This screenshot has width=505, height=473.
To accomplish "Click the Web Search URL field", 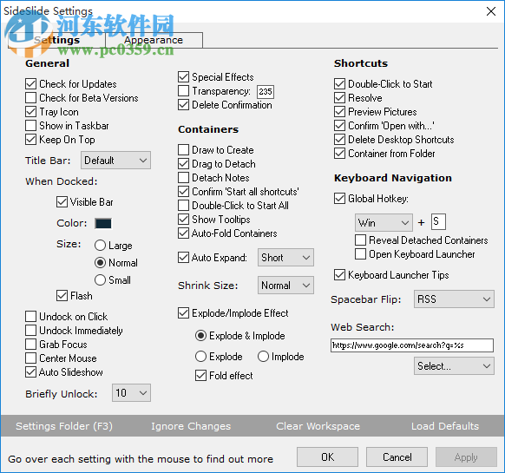I will click(412, 345).
